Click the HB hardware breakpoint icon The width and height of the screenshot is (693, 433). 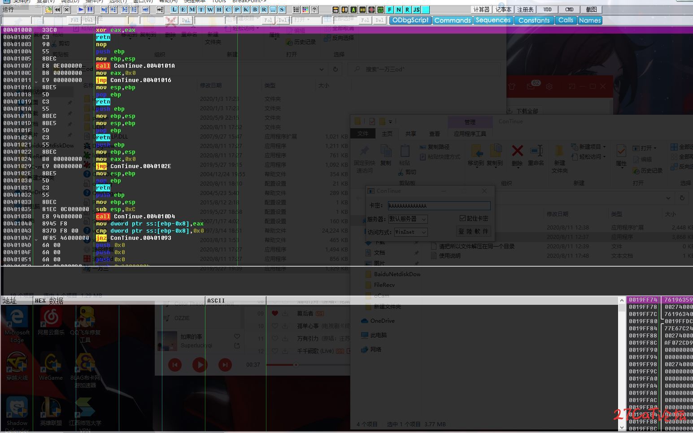tap(362, 9)
